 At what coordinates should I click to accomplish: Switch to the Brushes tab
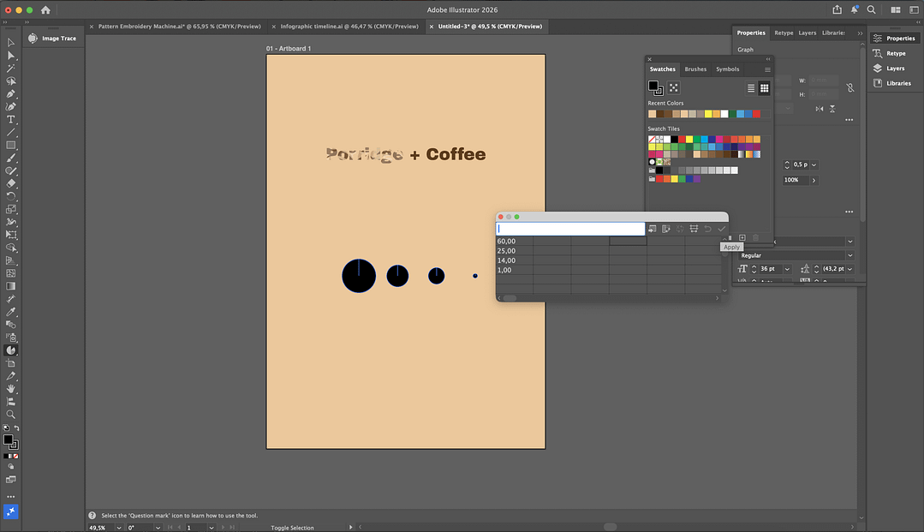(695, 69)
